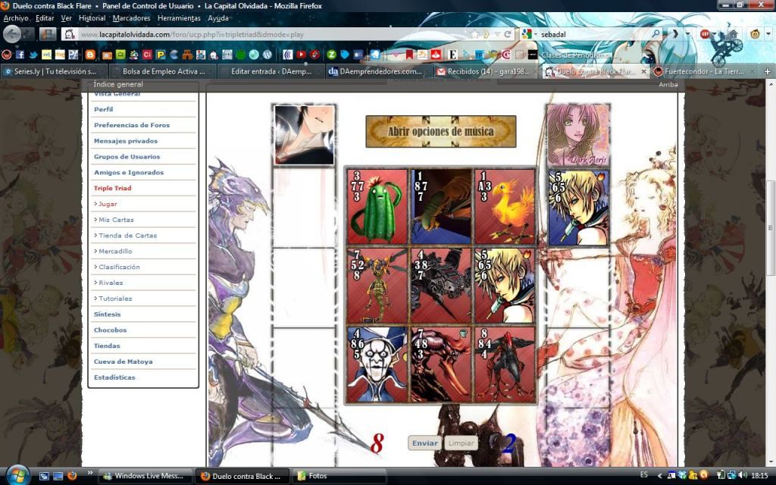776x485 pixels.
Task: Open the Mercadillo link
Action: point(114,252)
